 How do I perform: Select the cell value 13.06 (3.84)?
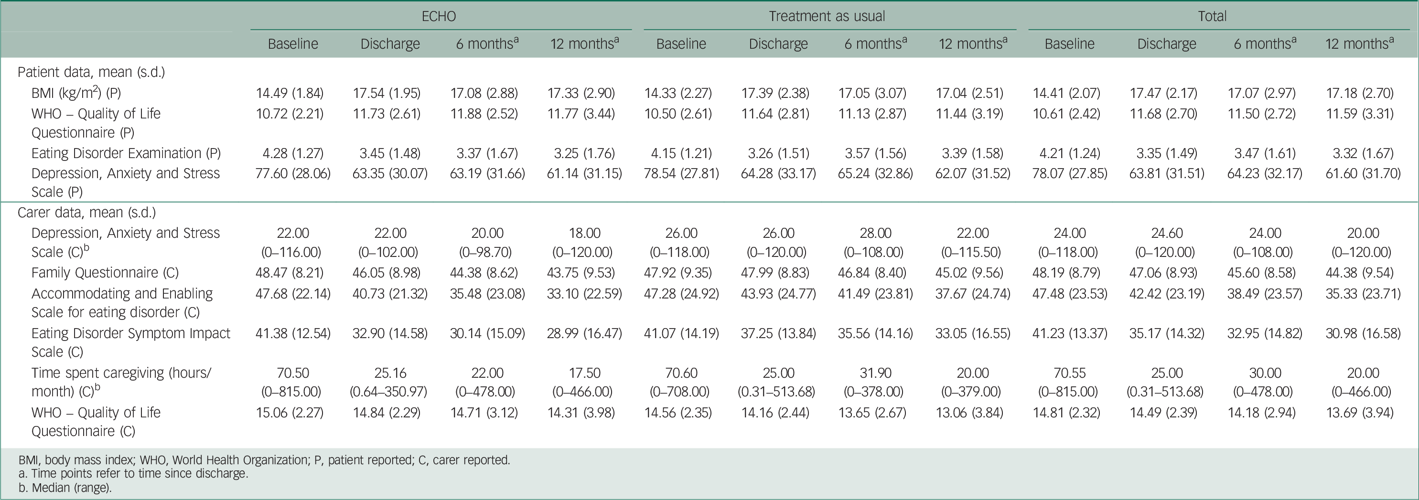[972, 413]
